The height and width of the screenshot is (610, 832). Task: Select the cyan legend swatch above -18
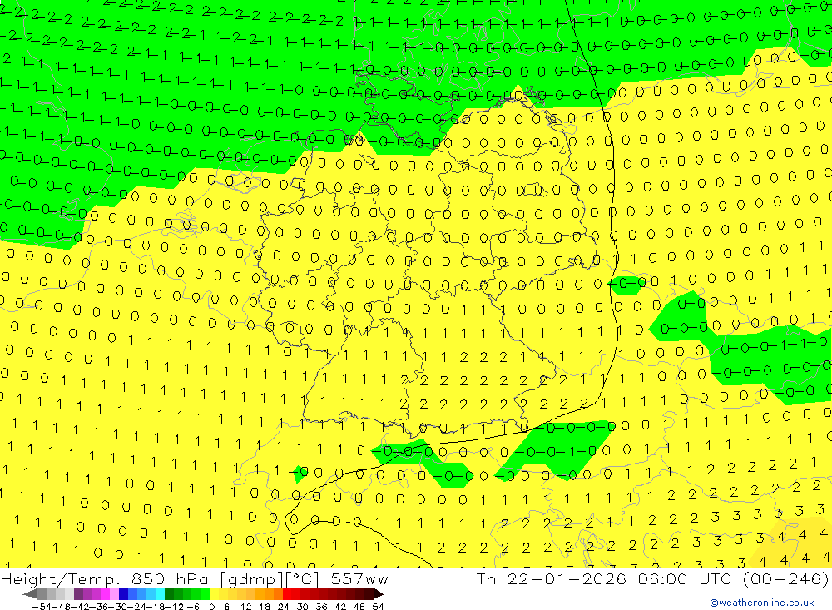[x=160, y=594]
